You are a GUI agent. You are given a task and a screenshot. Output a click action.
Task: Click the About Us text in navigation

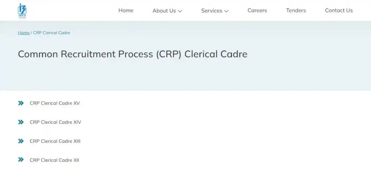pos(164,11)
